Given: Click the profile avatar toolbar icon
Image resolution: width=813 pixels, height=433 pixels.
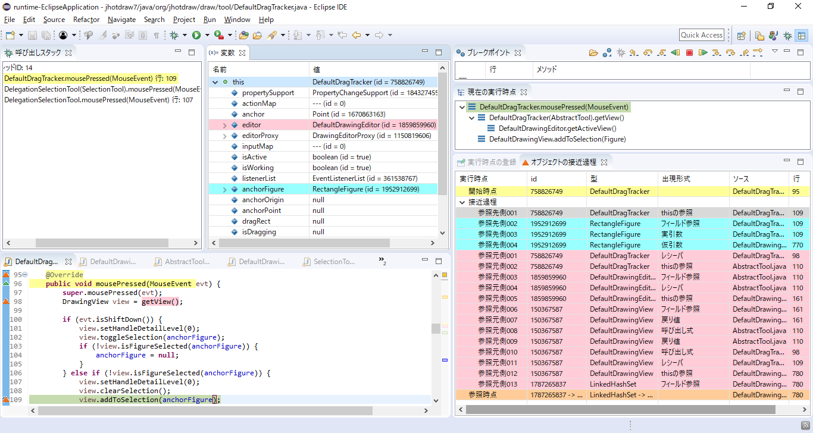Looking at the screenshot, I should (x=63, y=35).
